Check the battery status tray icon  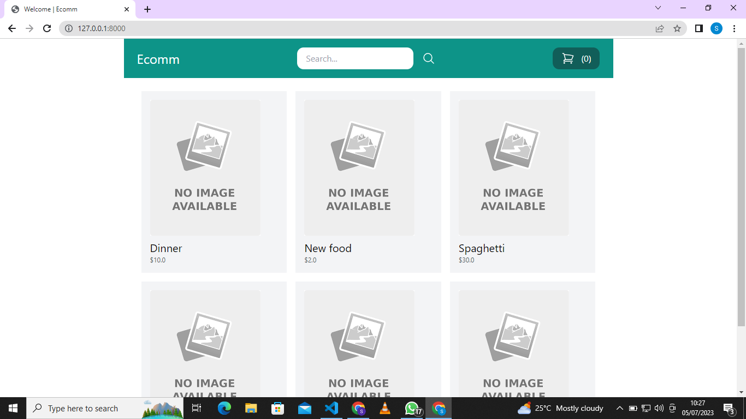[x=633, y=408]
